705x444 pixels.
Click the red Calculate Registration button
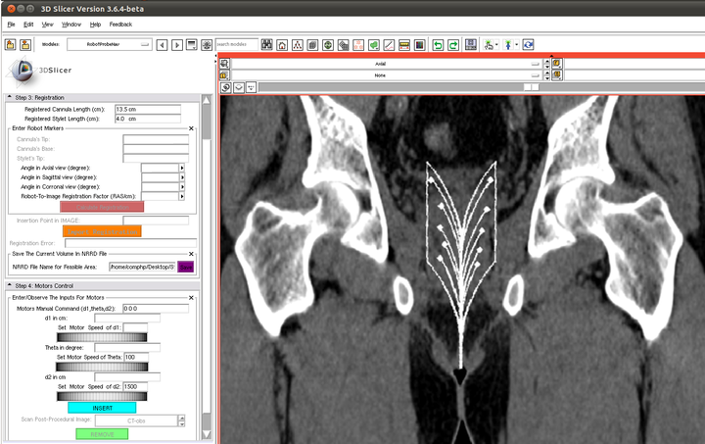click(102, 207)
